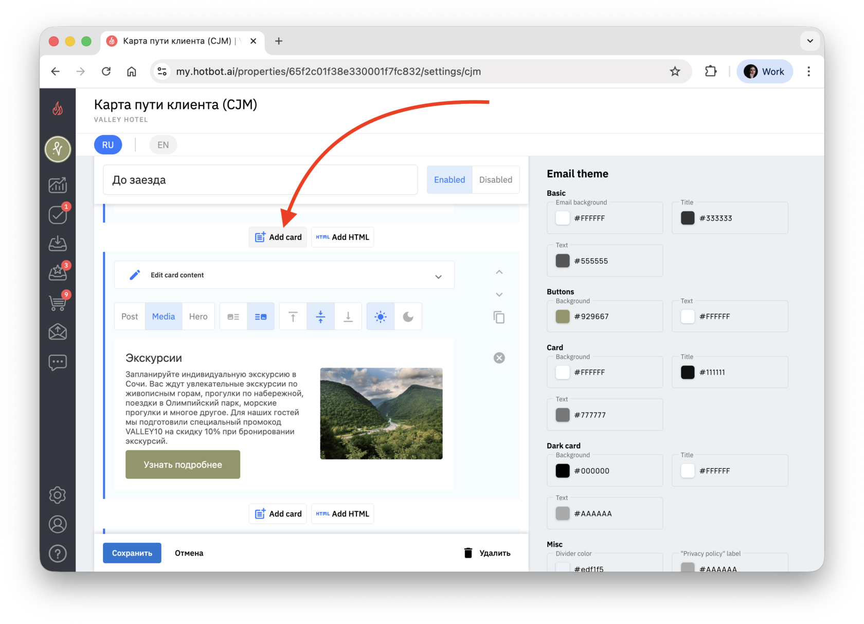This screenshot has width=864, height=624.
Task: Open shopping cart icon with badge 9
Action: (58, 302)
